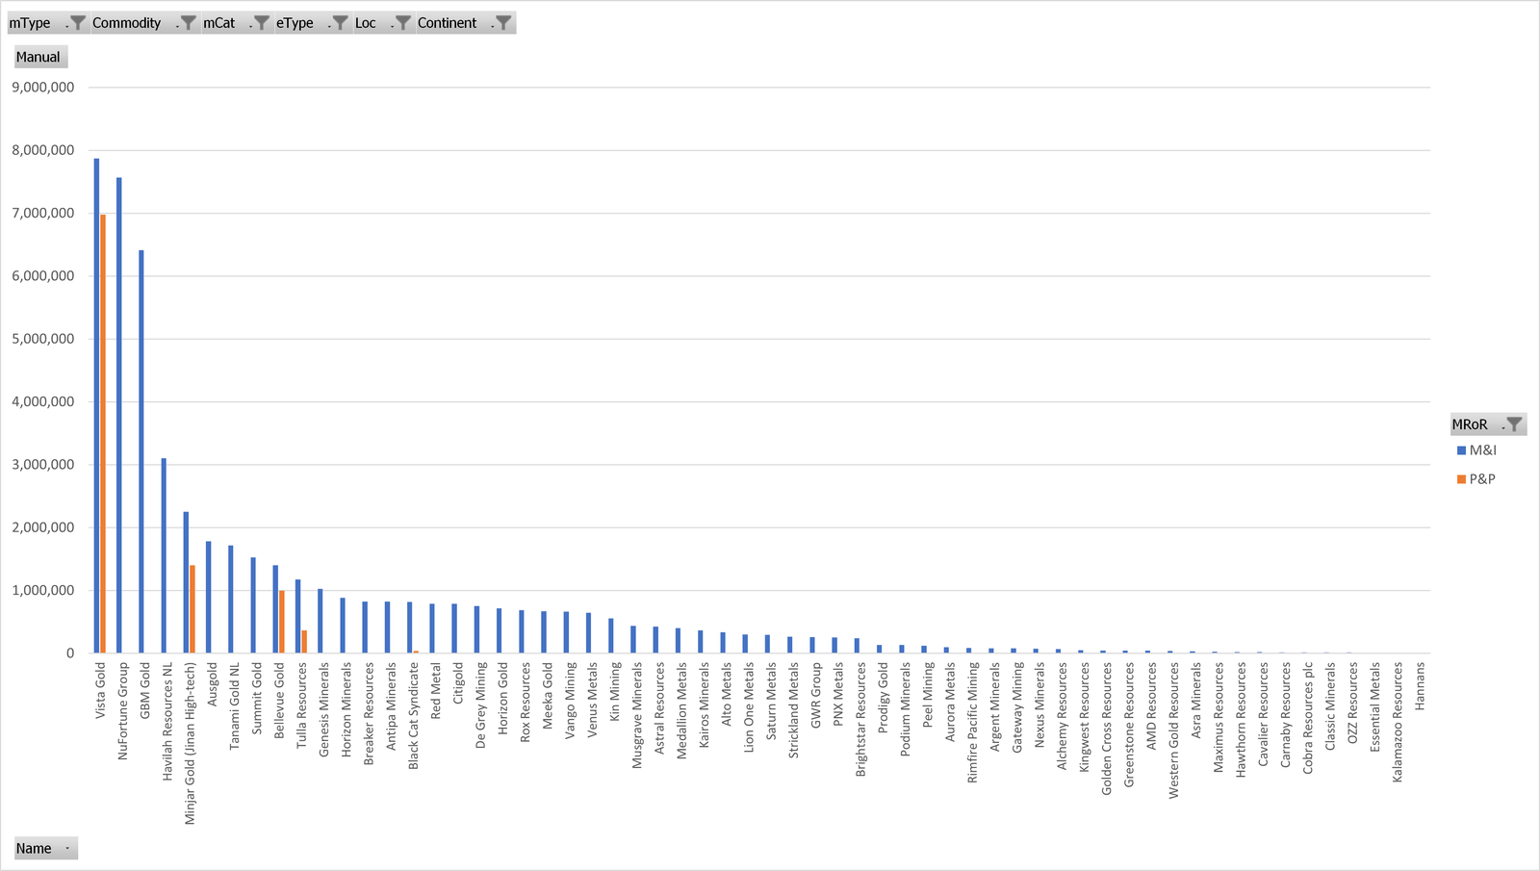
Task: Click the Red 5 adjacent Red Metal label
Action: coord(436,691)
